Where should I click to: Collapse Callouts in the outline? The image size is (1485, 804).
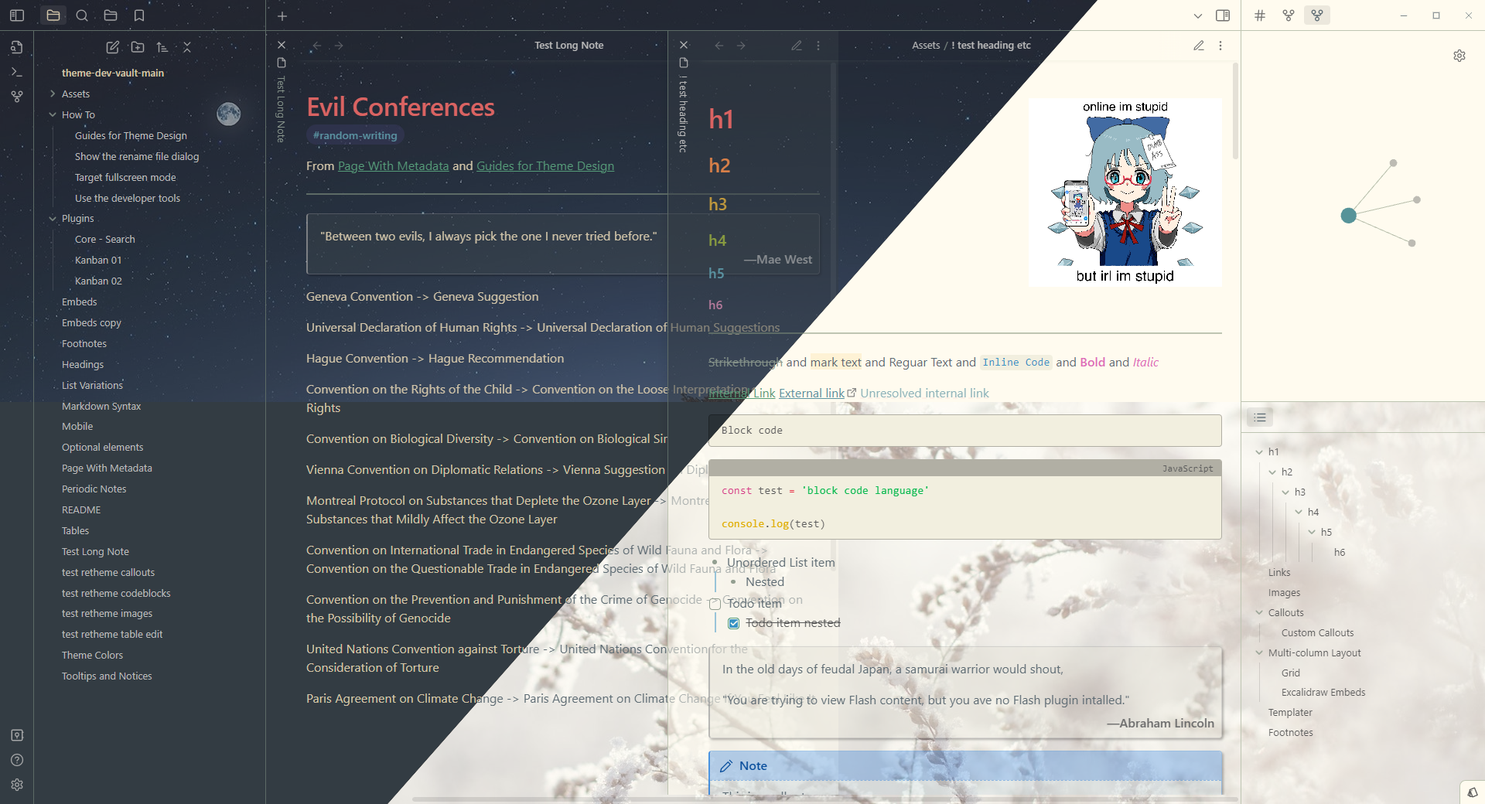tap(1259, 613)
